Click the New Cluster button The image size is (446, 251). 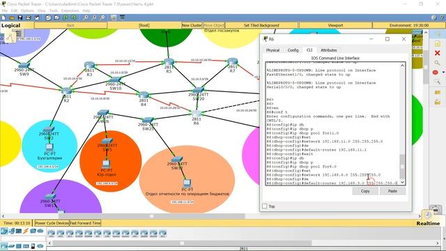click(x=192, y=25)
